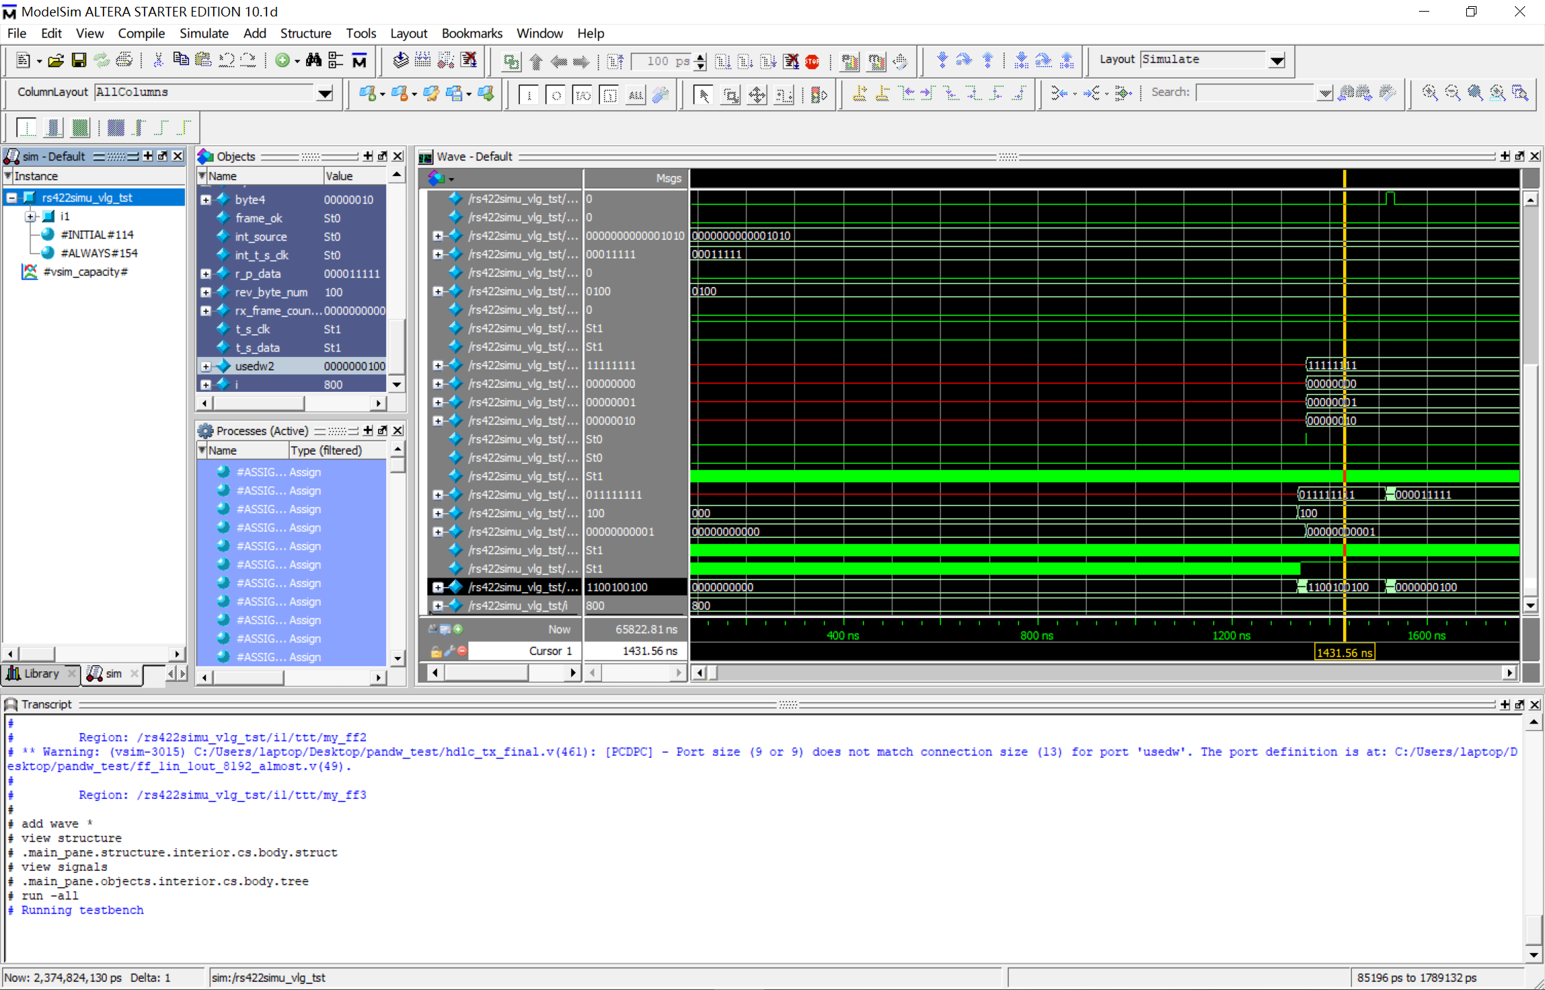Image resolution: width=1545 pixels, height=990 pixels.
Task: Expand the r_p_data object
Action: 205,274
